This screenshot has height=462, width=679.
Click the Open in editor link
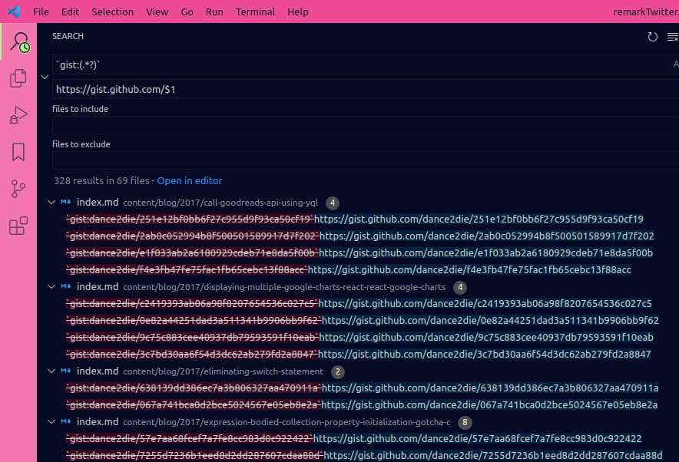click(x=190, y=181)
